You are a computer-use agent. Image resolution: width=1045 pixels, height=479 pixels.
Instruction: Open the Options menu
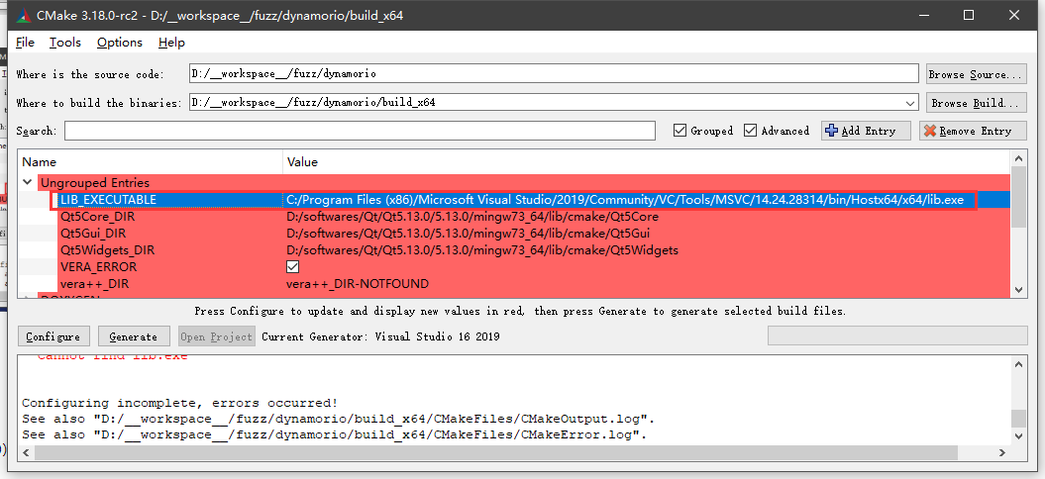[119, 42]
